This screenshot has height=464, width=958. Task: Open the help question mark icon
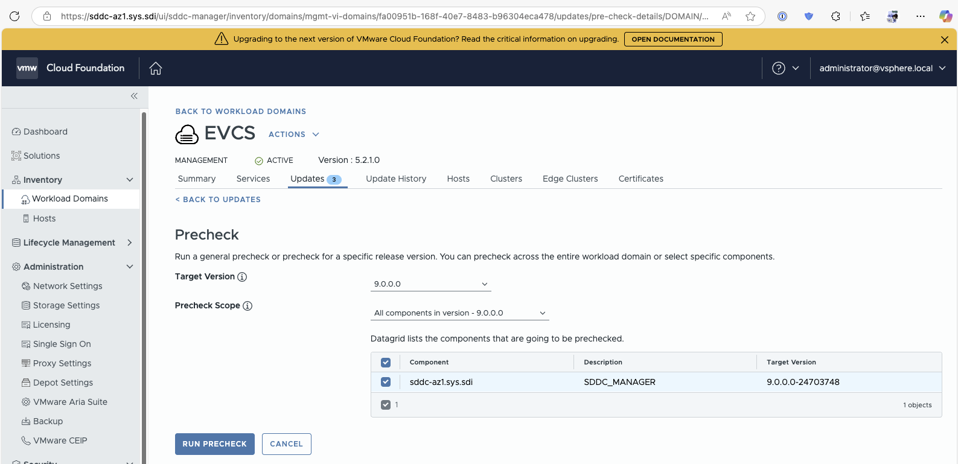tap(779, 68)
